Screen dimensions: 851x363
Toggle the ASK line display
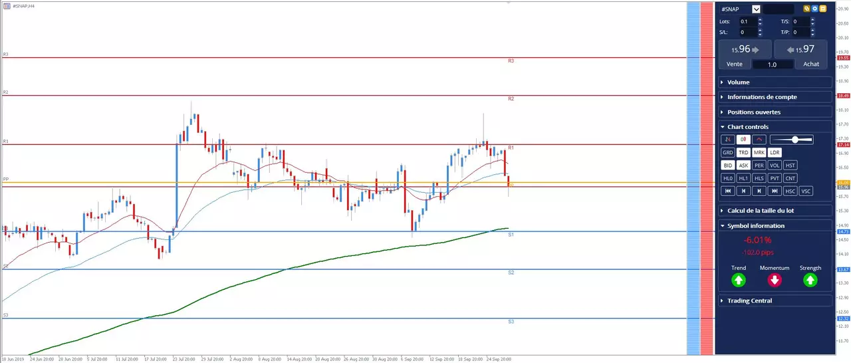point(743,165)
